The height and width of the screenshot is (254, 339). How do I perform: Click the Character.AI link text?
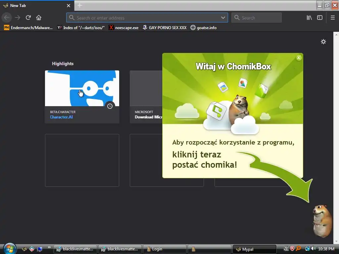(x=61, y=117)
